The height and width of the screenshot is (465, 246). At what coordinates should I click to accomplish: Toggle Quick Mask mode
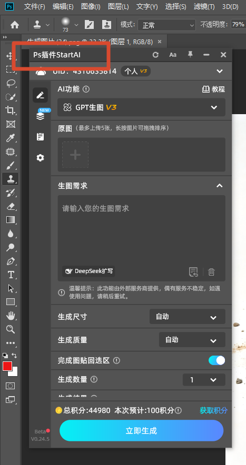coord(11,386)
